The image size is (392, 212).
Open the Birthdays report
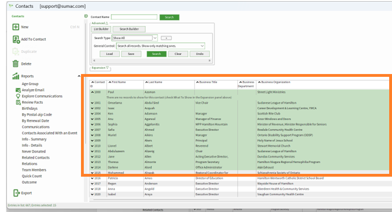29,108
